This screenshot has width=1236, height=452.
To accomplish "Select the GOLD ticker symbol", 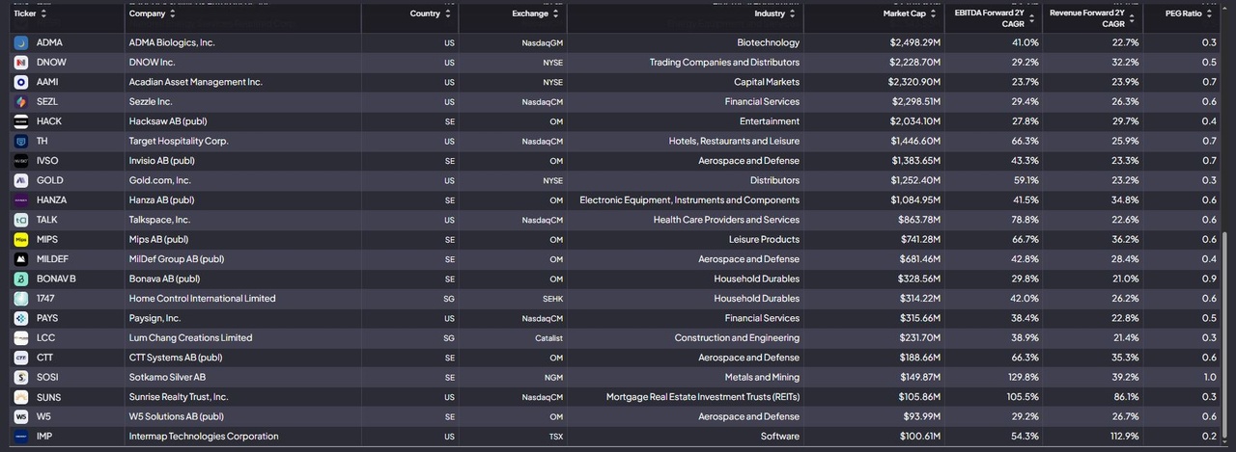I will 50,180.
